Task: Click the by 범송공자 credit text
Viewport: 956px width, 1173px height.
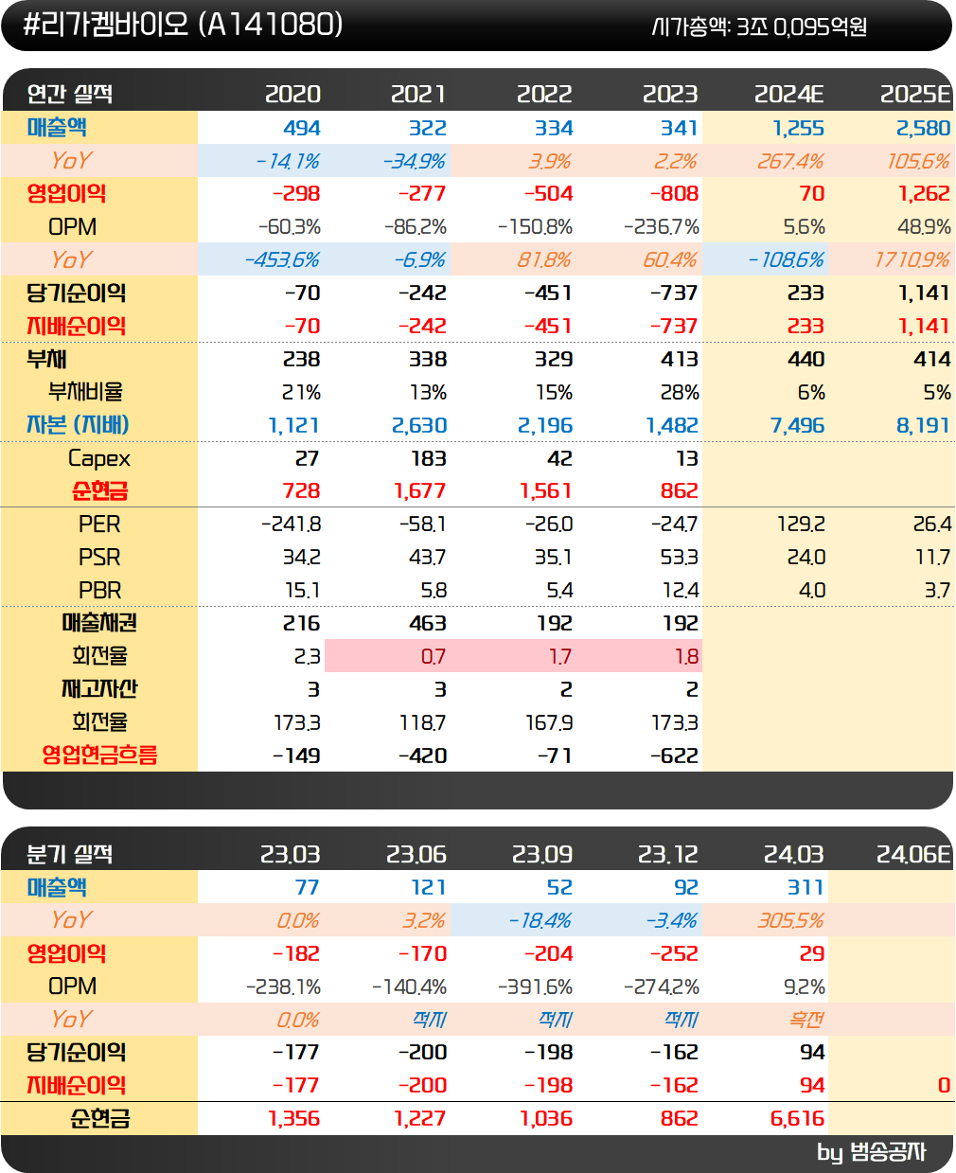Action: click(x=871, y=1152)
